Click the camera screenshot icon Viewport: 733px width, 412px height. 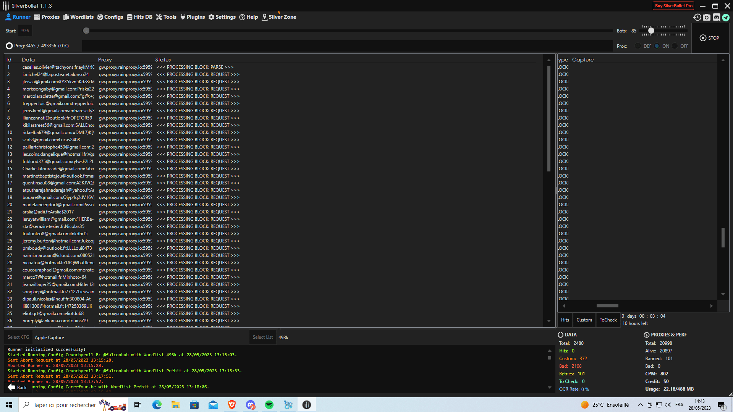(x=707, y=17)
